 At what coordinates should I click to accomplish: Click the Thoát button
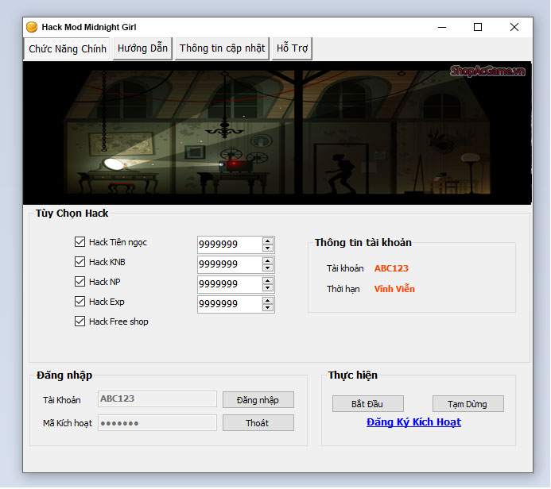[258, 423]
